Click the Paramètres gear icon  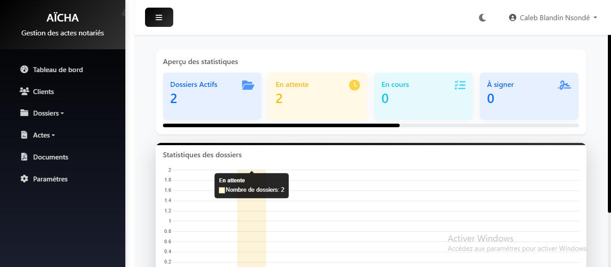tap(24, 179)
